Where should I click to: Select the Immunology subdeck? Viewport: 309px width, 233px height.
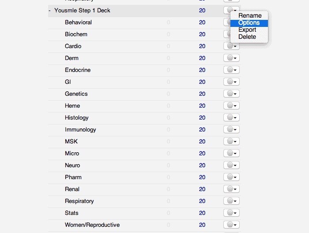click(80, 130)
